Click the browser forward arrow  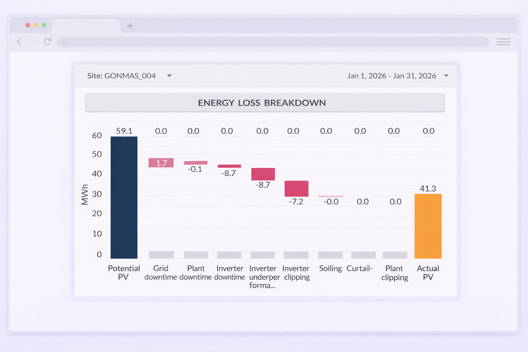pos(33,42)
